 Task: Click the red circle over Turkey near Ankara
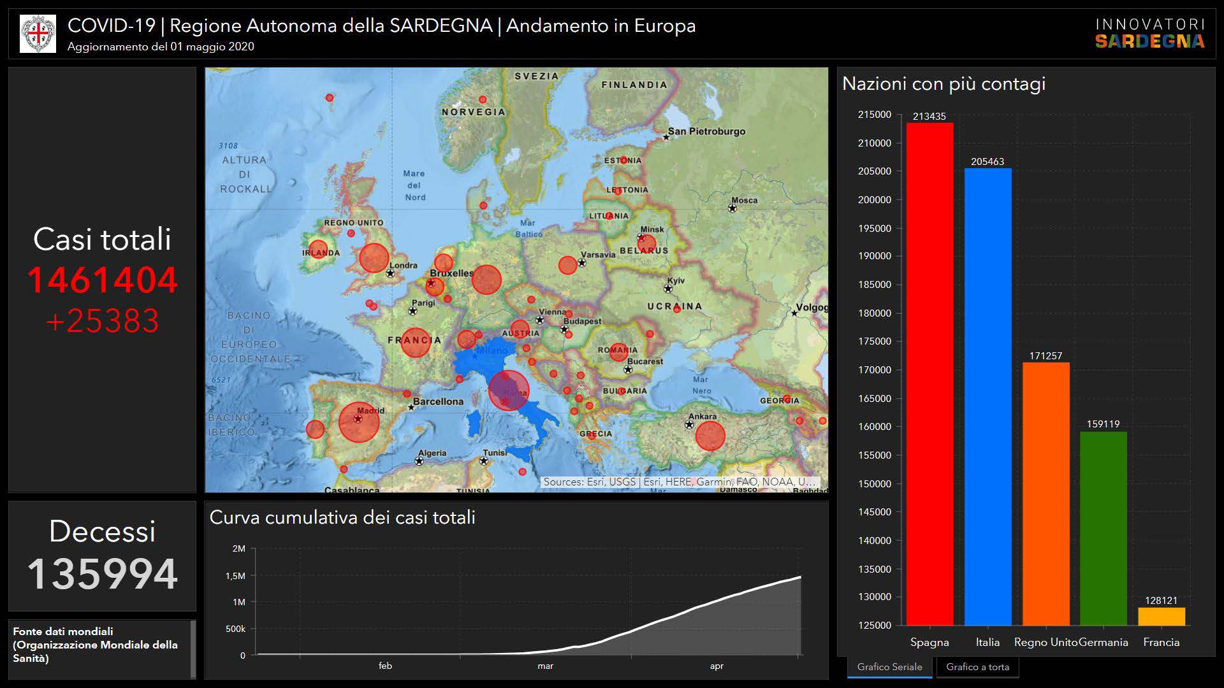pyautogui.click(x=710, y=436)
